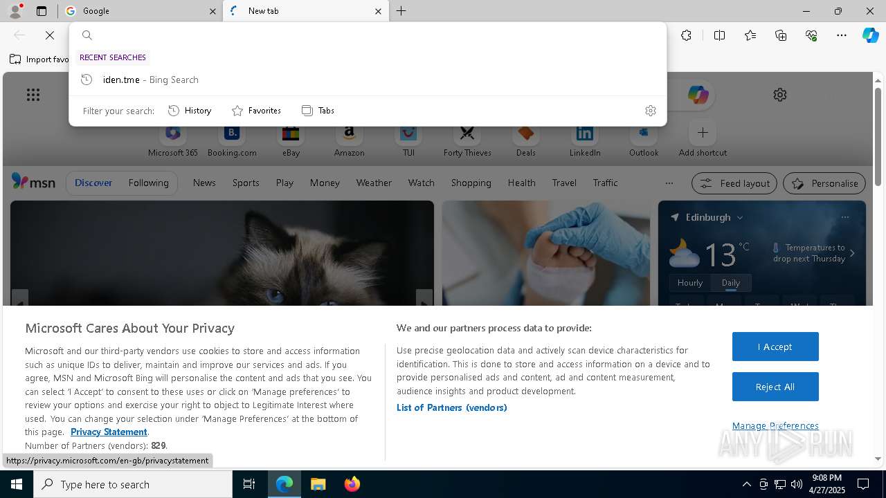This screenshot has height=498, width=886.
Task: Filter search by Favorites
Action: pyautogui.click(x=256, y=111)
